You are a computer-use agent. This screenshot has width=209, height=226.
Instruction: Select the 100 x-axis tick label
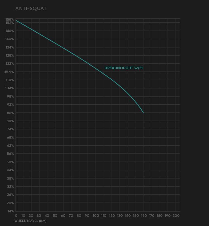96,216
